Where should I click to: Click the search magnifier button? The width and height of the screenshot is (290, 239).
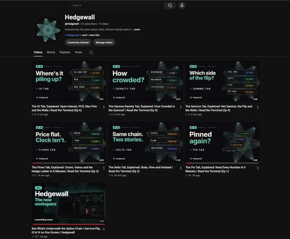click(x=170, y=6)
